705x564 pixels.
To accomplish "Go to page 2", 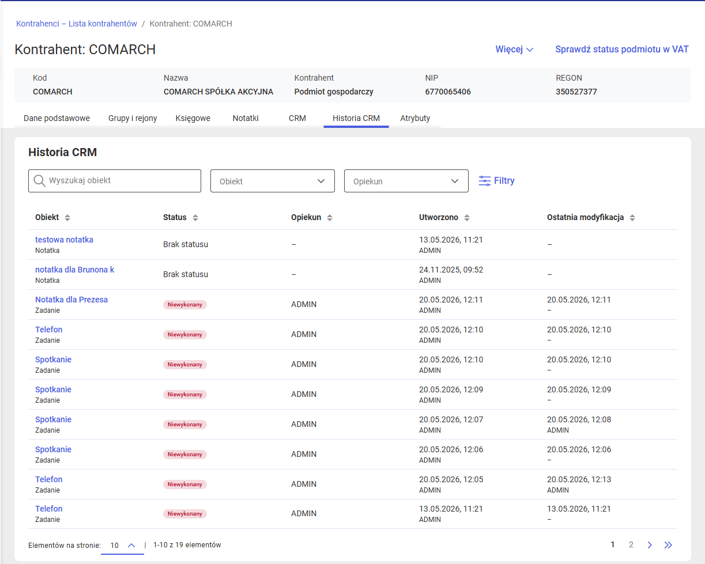I will click(x=631, y=545).
